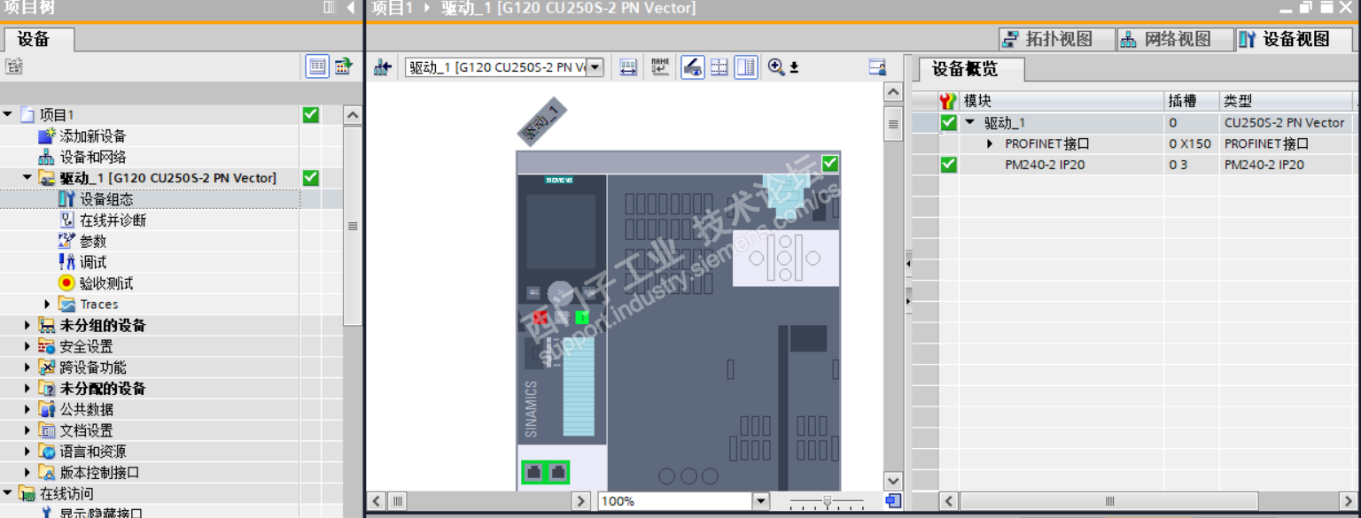Open the 驱动_1 device selector dropdown
This screenshot has height=518, width=1361.
tap(595, 67)
